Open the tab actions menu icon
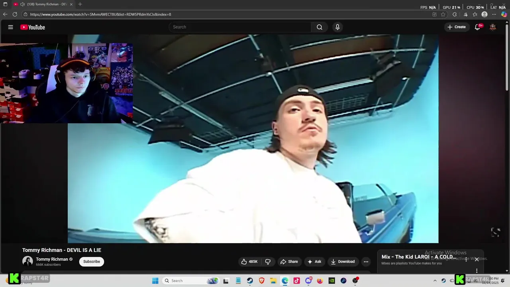The image size is (510, 287). pos(5,4)
